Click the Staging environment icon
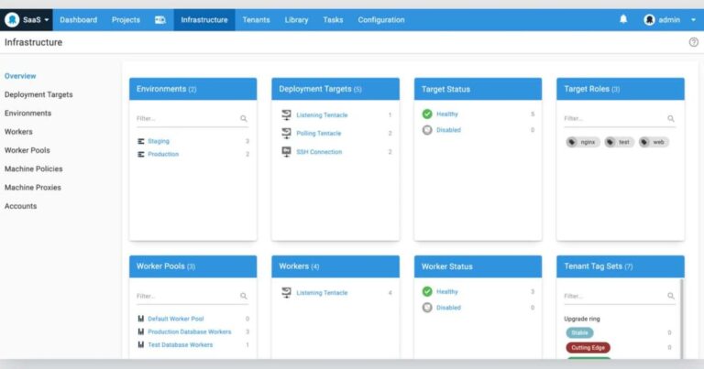This screenshot has height=369, width=704. coord(141,141)
